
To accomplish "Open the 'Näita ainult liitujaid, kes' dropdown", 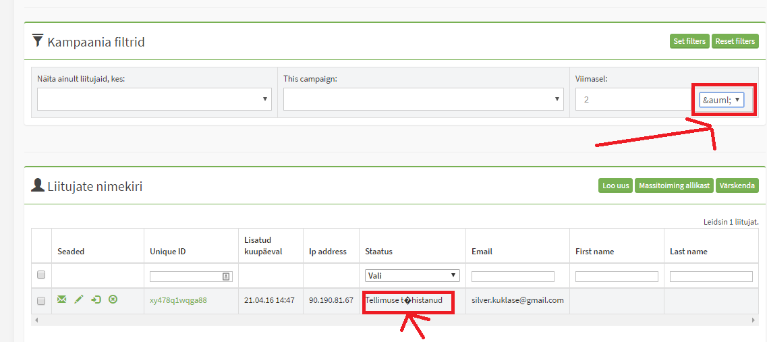I will pos(154,99).
